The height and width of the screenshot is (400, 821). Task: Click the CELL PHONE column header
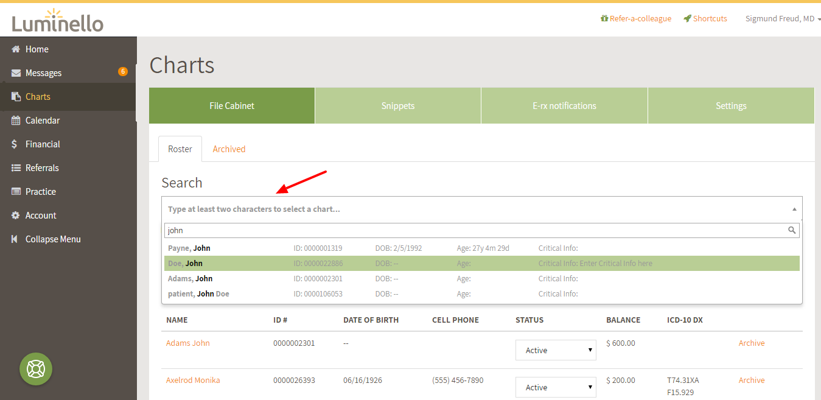tap(455, 320)
